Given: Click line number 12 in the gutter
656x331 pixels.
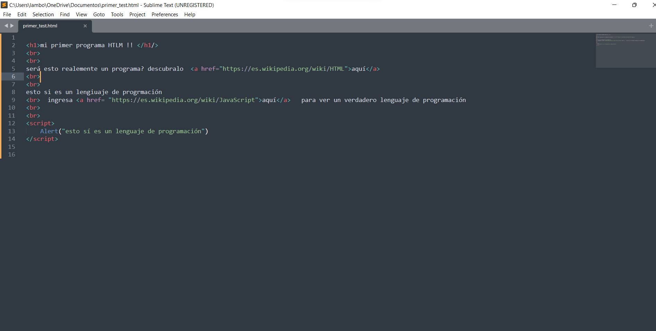Looking at the screenshot, I should (12, 123).
